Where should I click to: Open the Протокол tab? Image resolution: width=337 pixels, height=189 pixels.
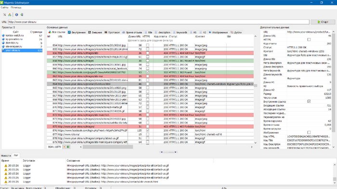click(112, 32)
